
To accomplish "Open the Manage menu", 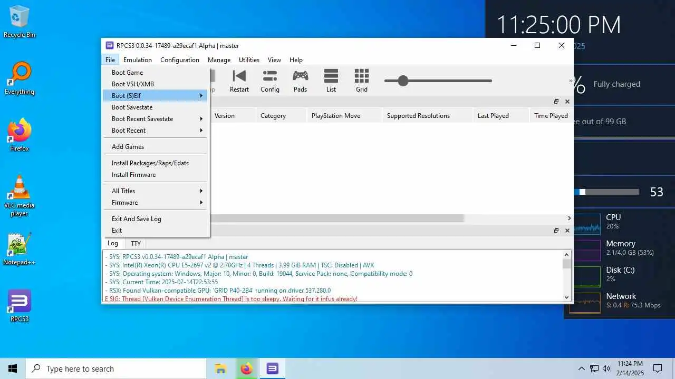I will (x=219, y=60).
